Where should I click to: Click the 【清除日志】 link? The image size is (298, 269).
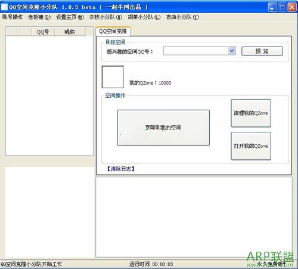121,169
